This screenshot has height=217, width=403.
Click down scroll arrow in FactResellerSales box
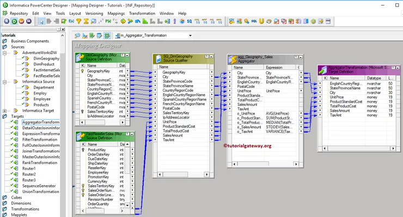pos(127,205)
